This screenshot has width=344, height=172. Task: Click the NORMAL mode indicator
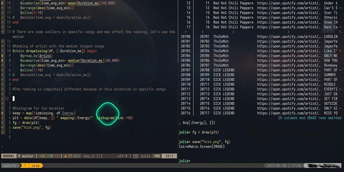tap(9, 156)
